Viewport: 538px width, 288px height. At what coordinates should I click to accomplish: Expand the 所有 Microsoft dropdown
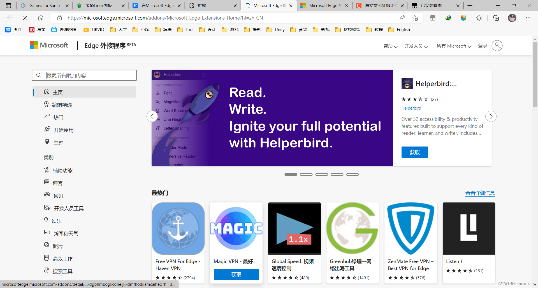tap(454, 46)
